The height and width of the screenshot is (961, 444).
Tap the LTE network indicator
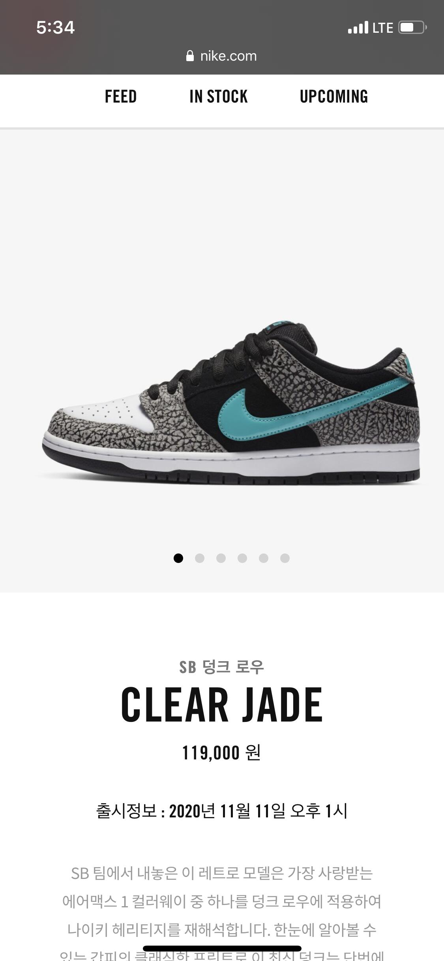[x=383, y=28]
